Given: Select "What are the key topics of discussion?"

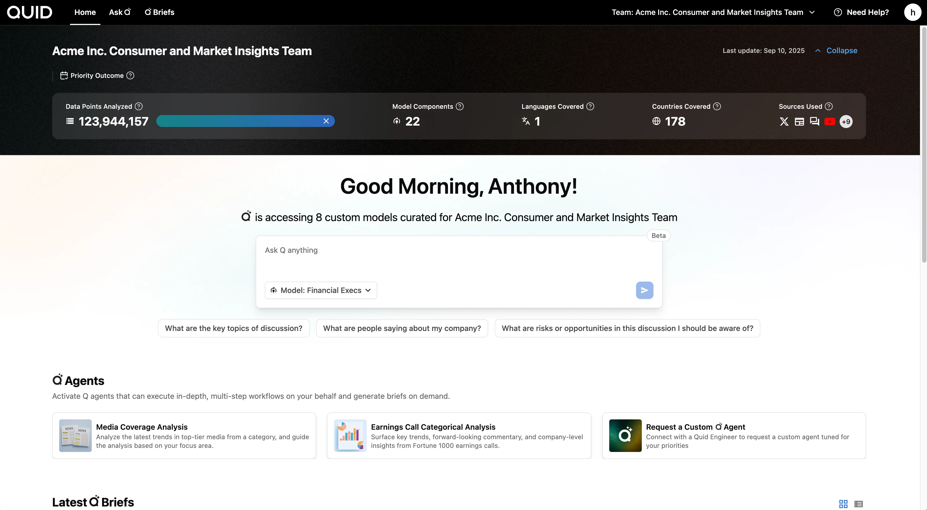Looking at the screenshot, I should click(x=234, y=328).
